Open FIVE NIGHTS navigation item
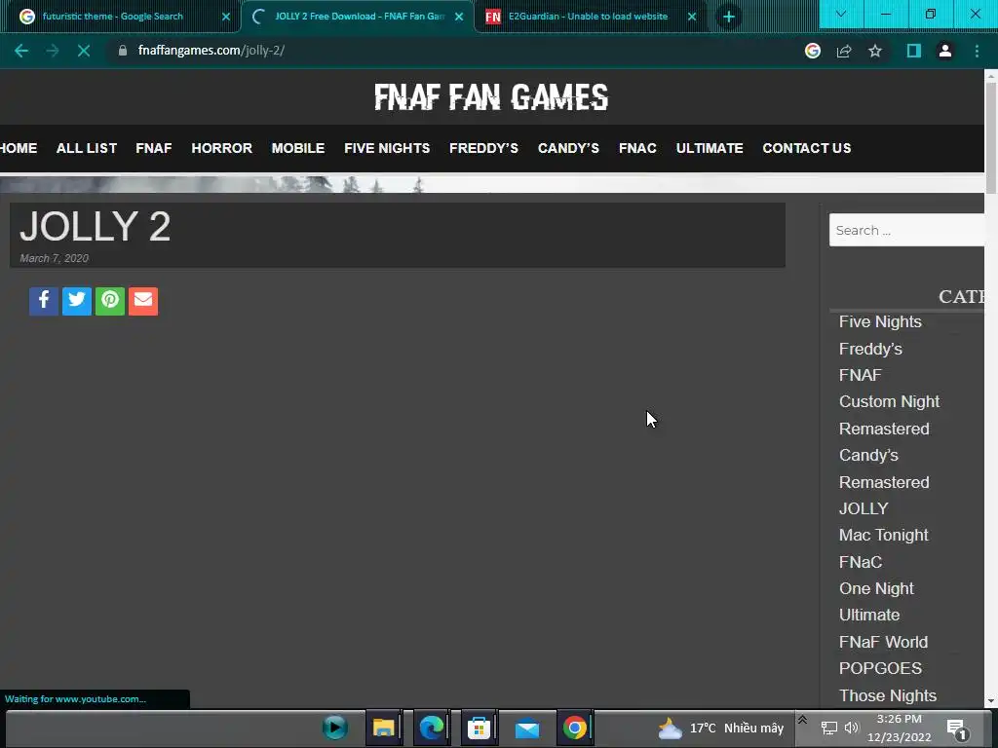The height and width of the screenshot is (748, 998). point(387,148)
